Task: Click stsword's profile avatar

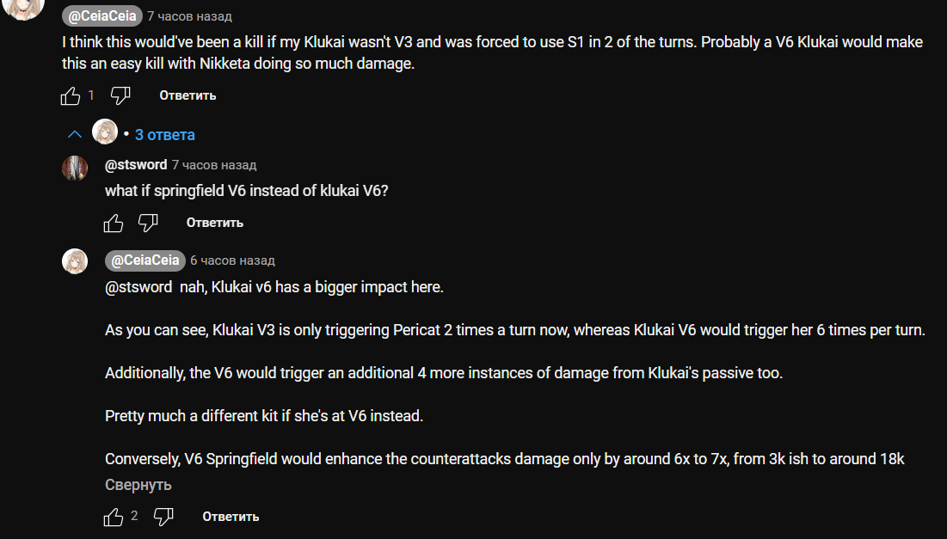Action: (75, 168)
